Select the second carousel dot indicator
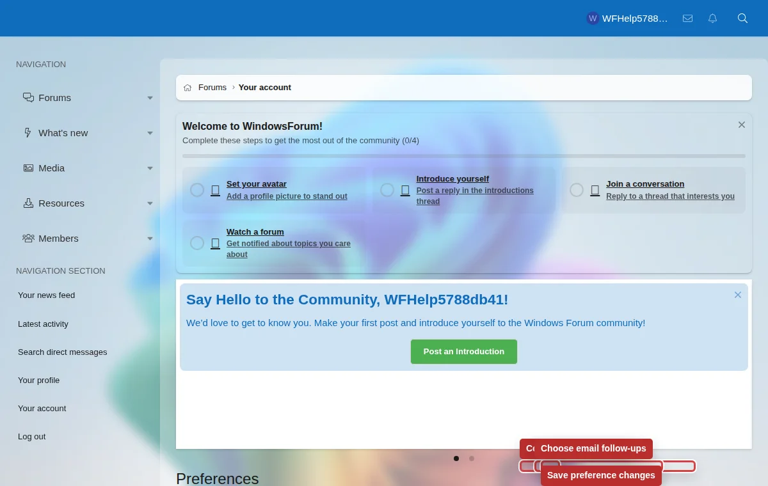 point(472,459)
